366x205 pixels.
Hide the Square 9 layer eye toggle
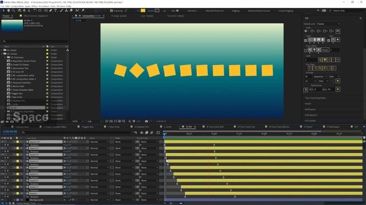pyautogui.click(x=2, y=148)
